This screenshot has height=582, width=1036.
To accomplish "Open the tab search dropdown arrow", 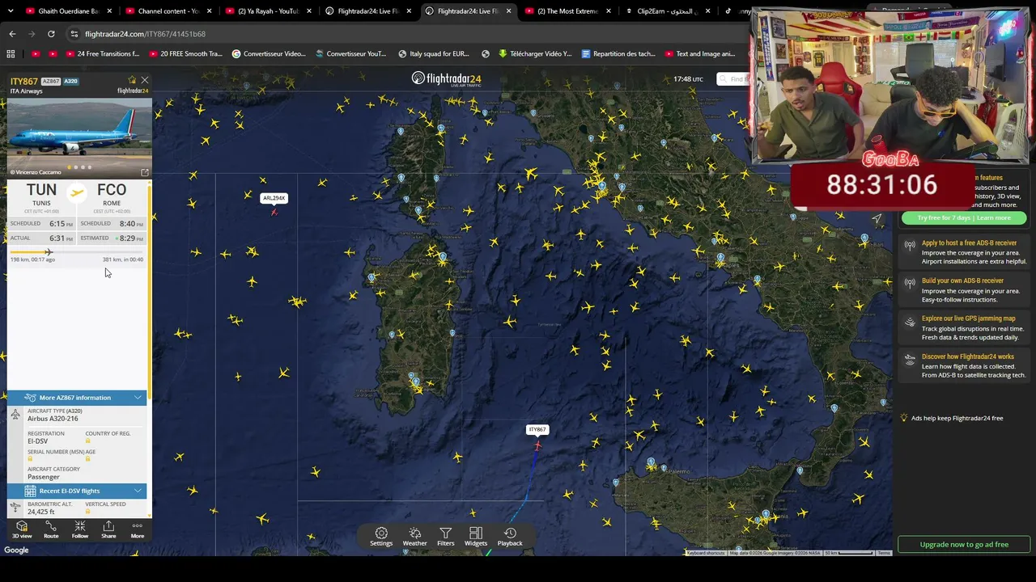I will coord(11,11).
